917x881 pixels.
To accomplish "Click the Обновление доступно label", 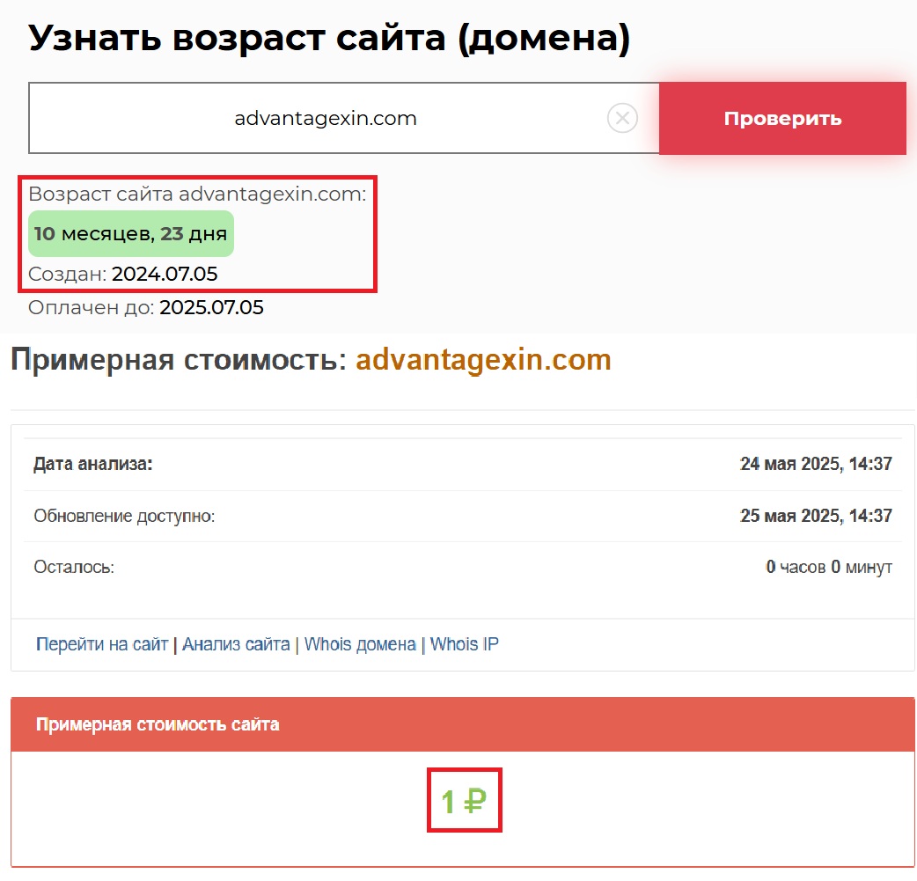I will tap(124, 516).
